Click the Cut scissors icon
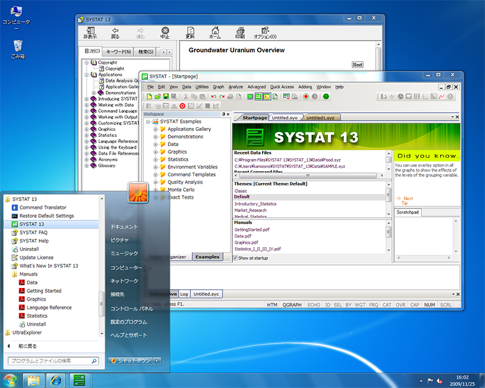This screenshot has height=388, width=485. [186, 96]
